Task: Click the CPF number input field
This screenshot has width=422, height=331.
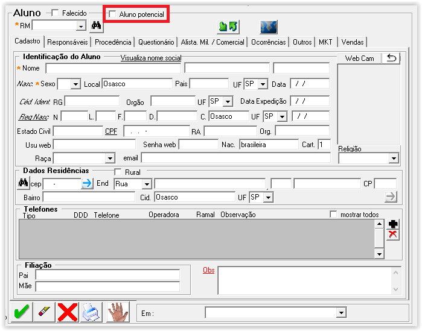Action: (156, 131)
